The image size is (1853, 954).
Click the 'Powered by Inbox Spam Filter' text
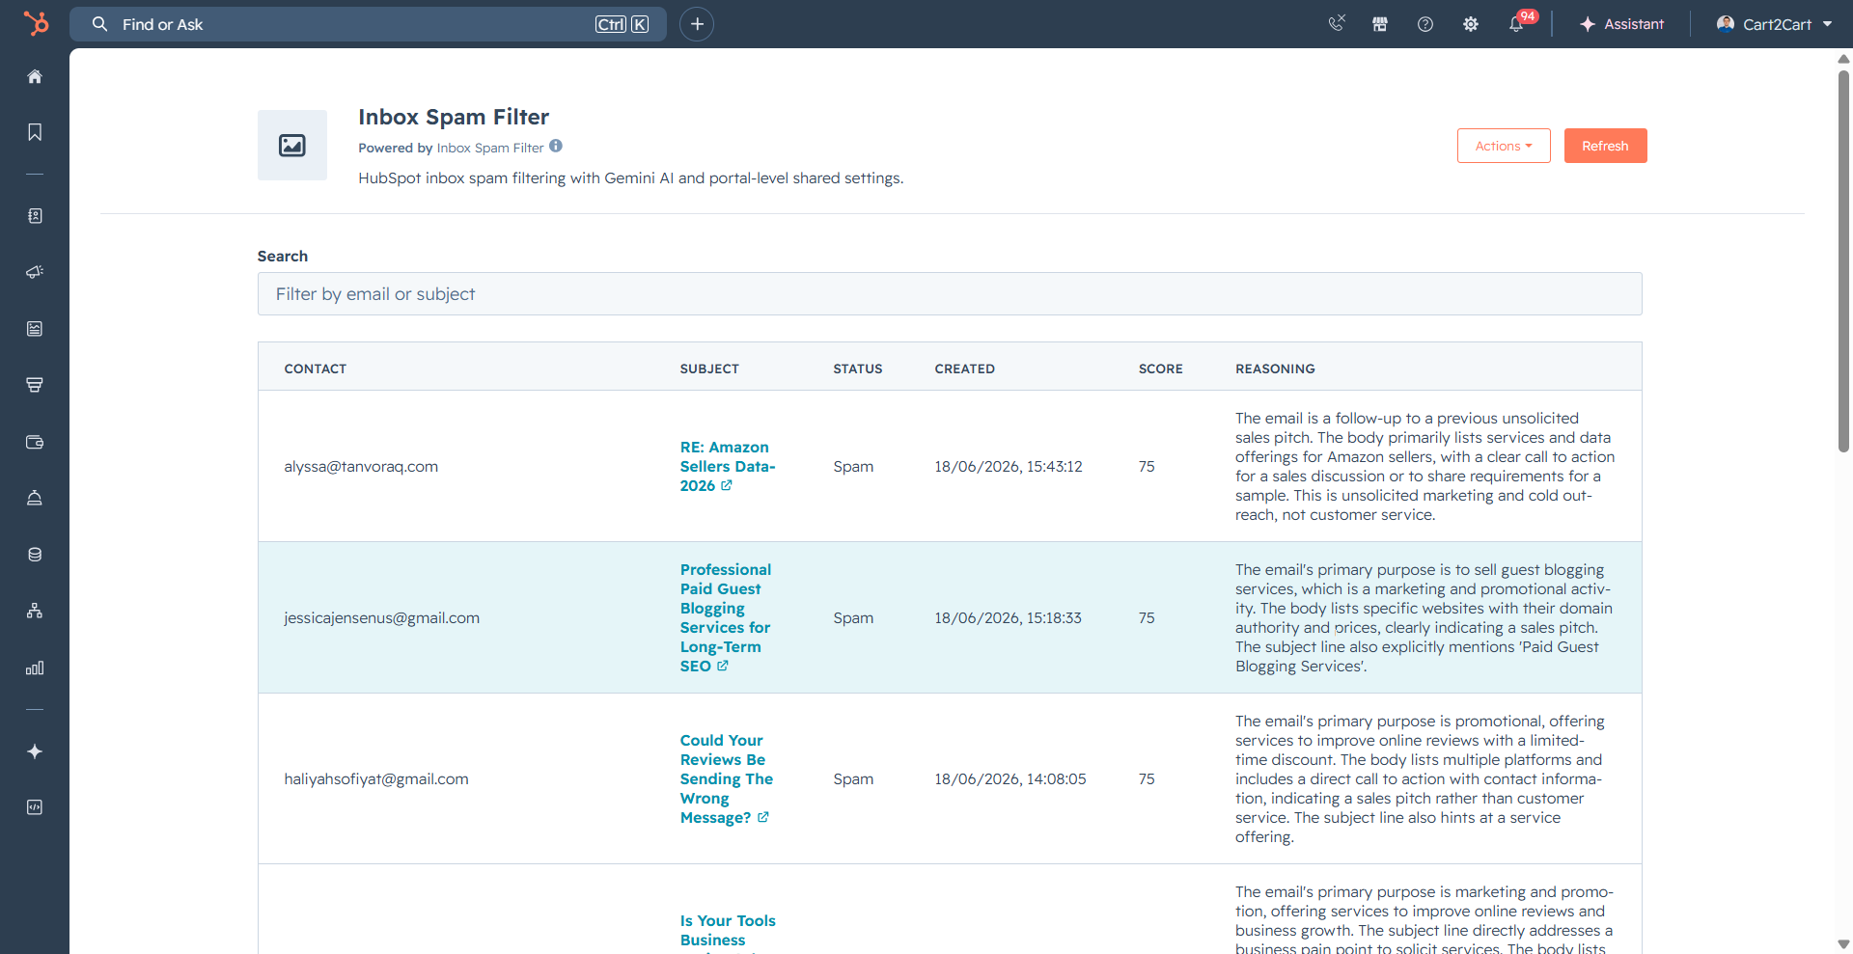pos(451,148)
